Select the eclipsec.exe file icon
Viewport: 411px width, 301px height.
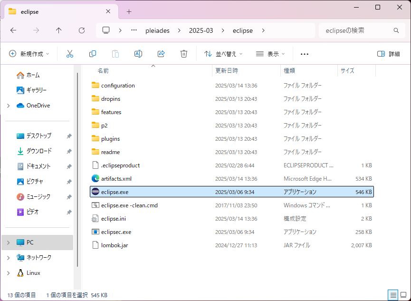pyautogui.click(x=96, y=232)
